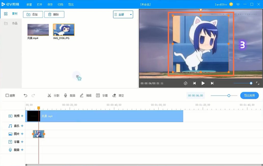
Task: Click the 编辑 pencil tool
Action: pos(86,96)
